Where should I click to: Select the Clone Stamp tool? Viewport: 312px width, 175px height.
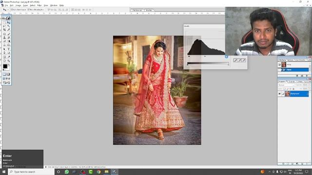[4, 37]
